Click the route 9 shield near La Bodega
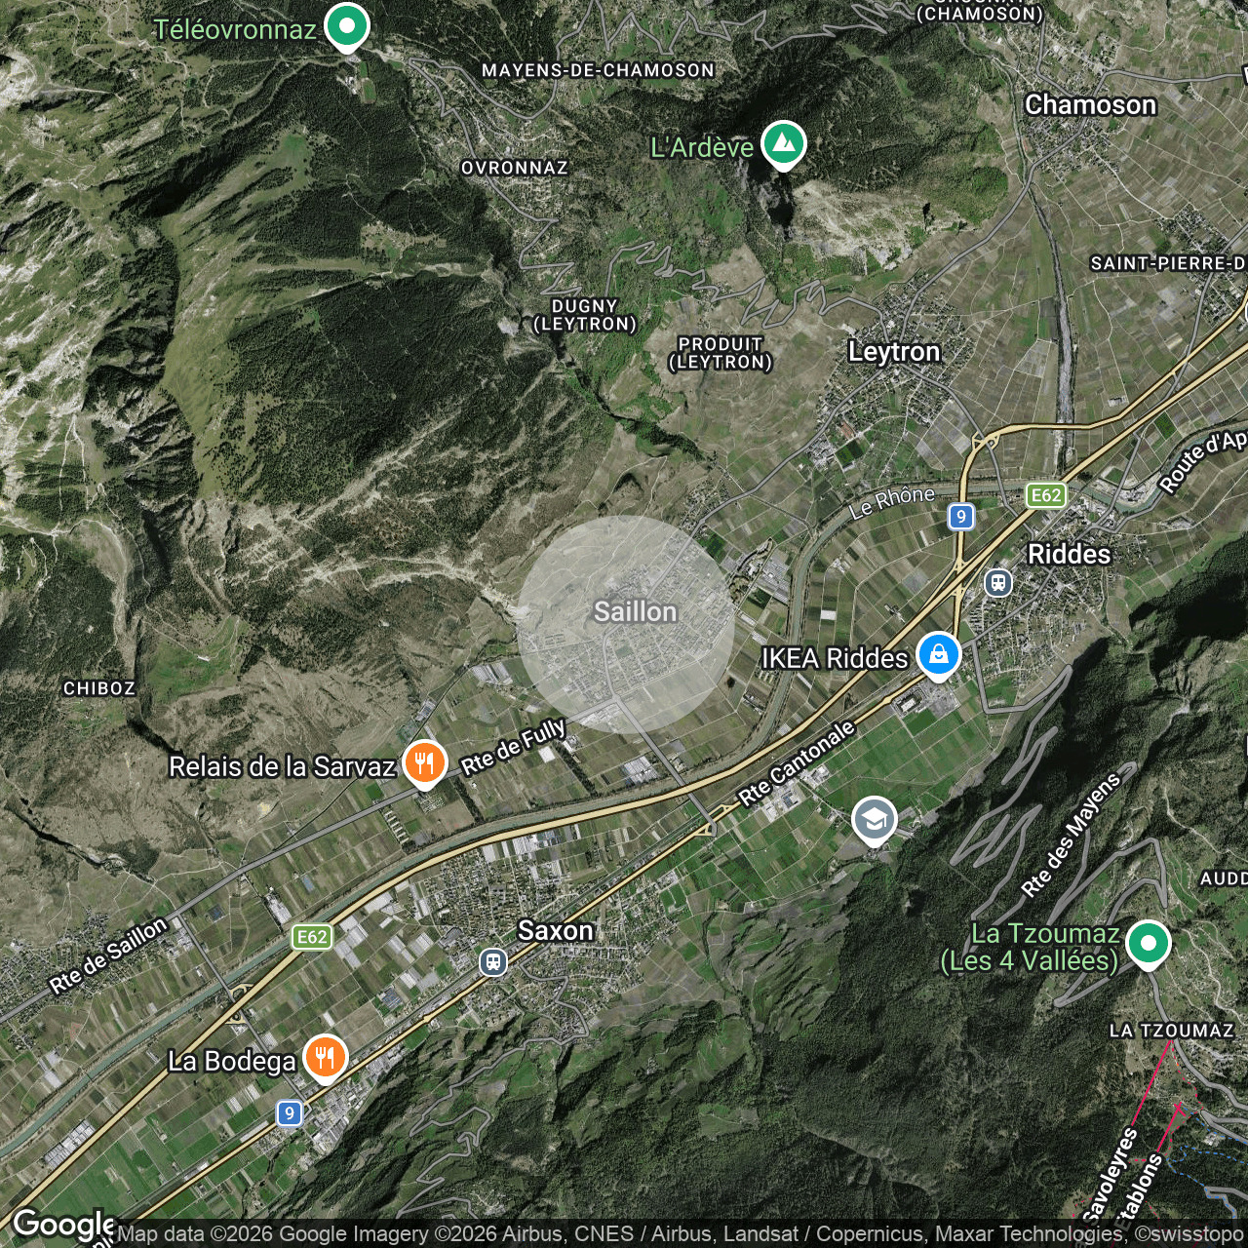 coord(289,1112)
